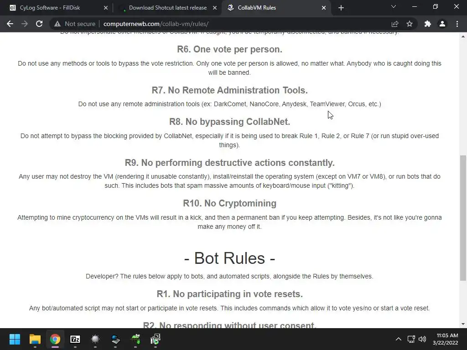The width and height of the screenshot is (467, 350).
Task: Open the Chrome profile avatar
Action: (442, 24)
